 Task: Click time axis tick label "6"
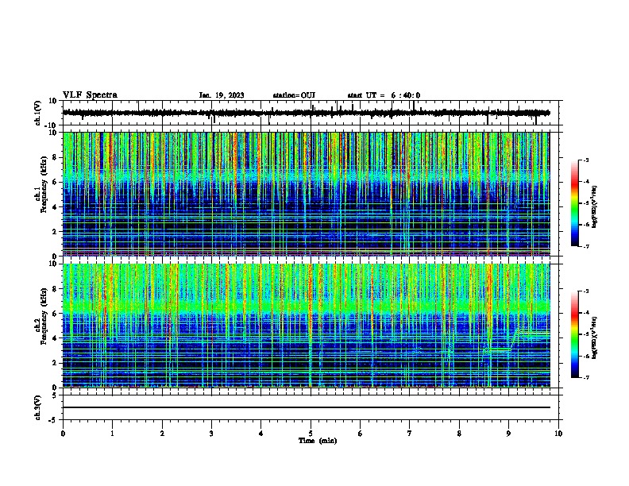click(361, 434)
